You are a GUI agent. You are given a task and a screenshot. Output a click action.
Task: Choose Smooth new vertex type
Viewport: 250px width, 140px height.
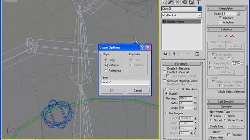211,120
